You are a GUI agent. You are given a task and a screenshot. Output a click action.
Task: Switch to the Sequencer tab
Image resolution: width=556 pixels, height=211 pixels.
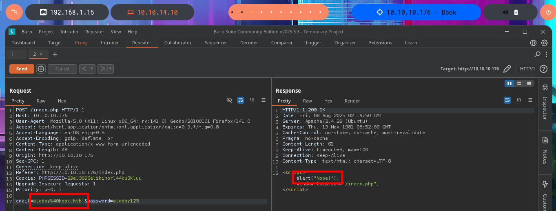tap(216, 43)
